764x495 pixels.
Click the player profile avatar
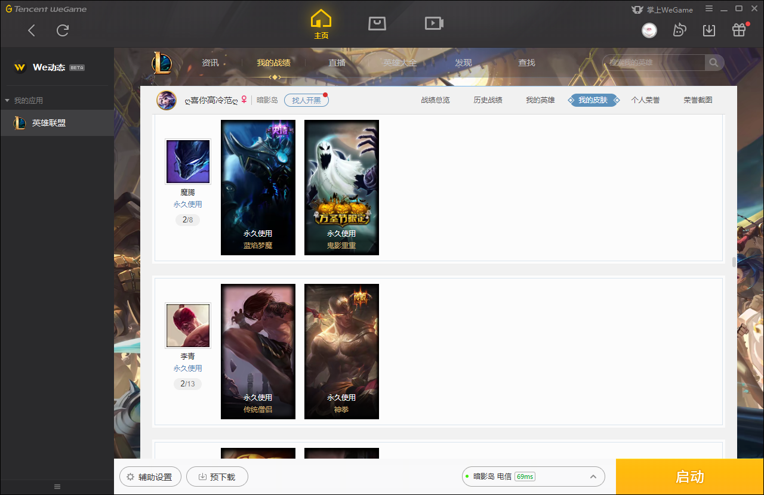pyautogui.click(x=167, y=100)
